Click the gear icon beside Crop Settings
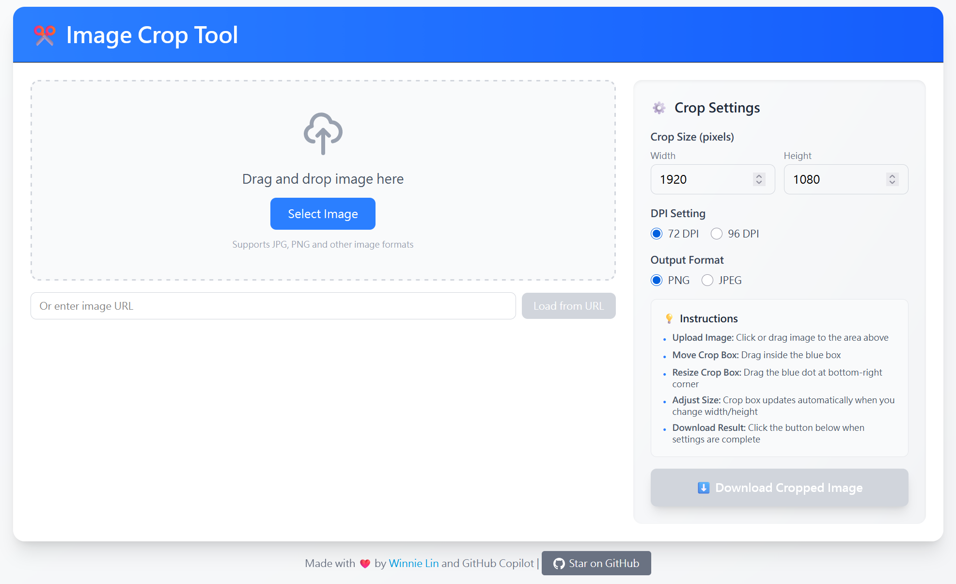Image resolution: width=956 pixels, height=584 pixels. click(x=659, y=108)
